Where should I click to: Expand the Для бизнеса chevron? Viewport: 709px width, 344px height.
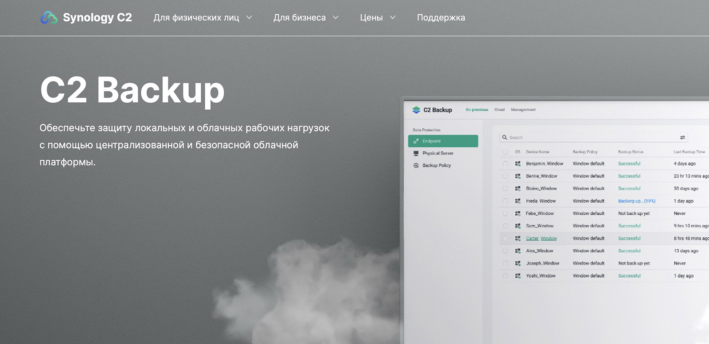[335, 18]
